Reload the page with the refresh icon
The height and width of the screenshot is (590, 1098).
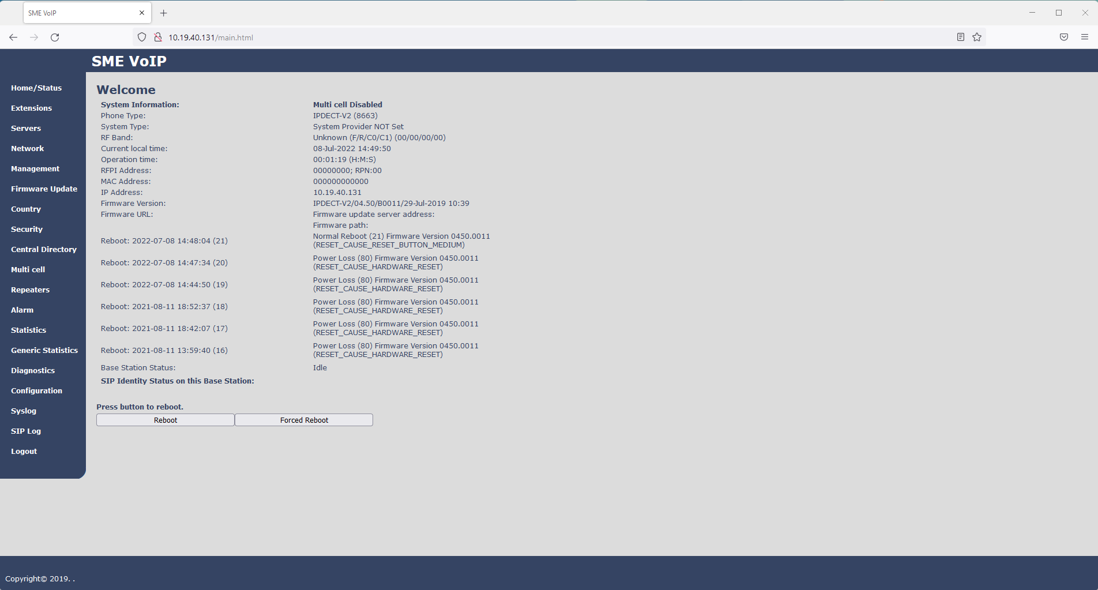(55, 37)
